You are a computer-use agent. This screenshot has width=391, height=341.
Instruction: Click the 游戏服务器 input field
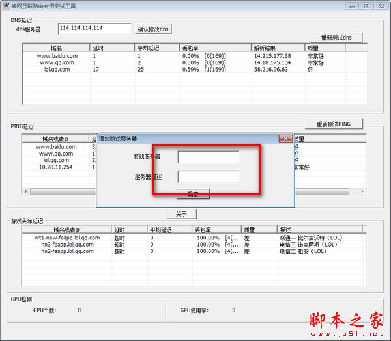click(209, 157)
